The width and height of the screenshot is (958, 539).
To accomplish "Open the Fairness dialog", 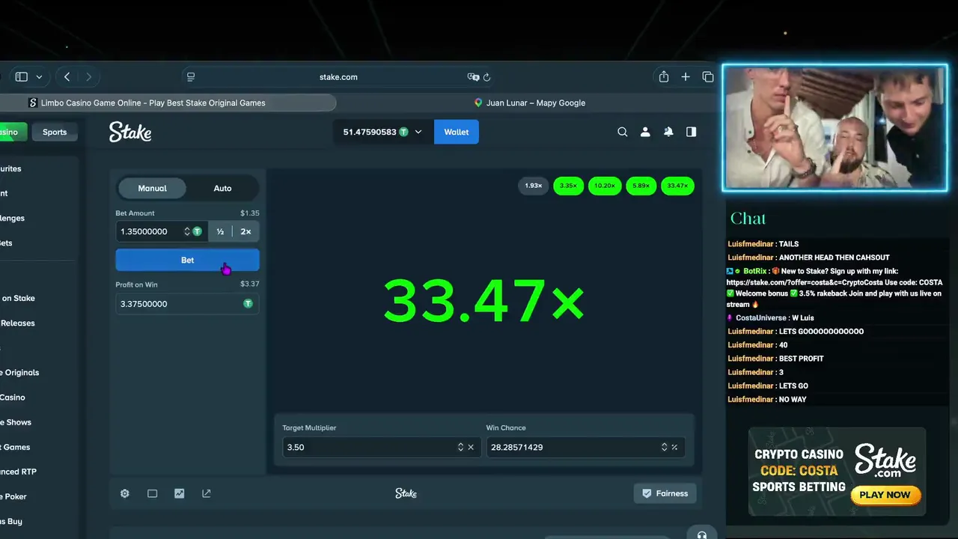I will click(665, 493).
